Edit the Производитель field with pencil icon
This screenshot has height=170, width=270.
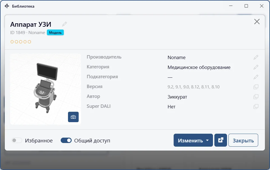point(256,57)
